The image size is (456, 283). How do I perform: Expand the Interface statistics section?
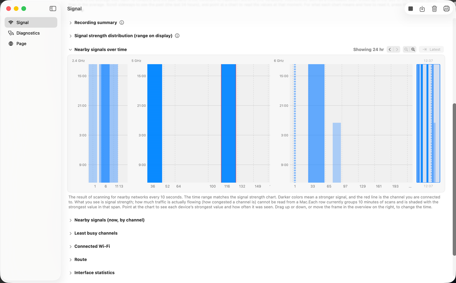tap(70, 273)
